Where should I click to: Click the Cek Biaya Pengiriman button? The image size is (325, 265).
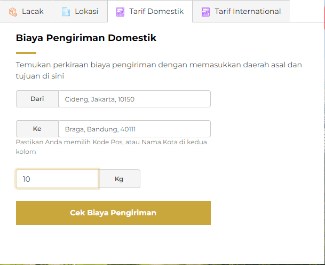click(x=113, y=213)
